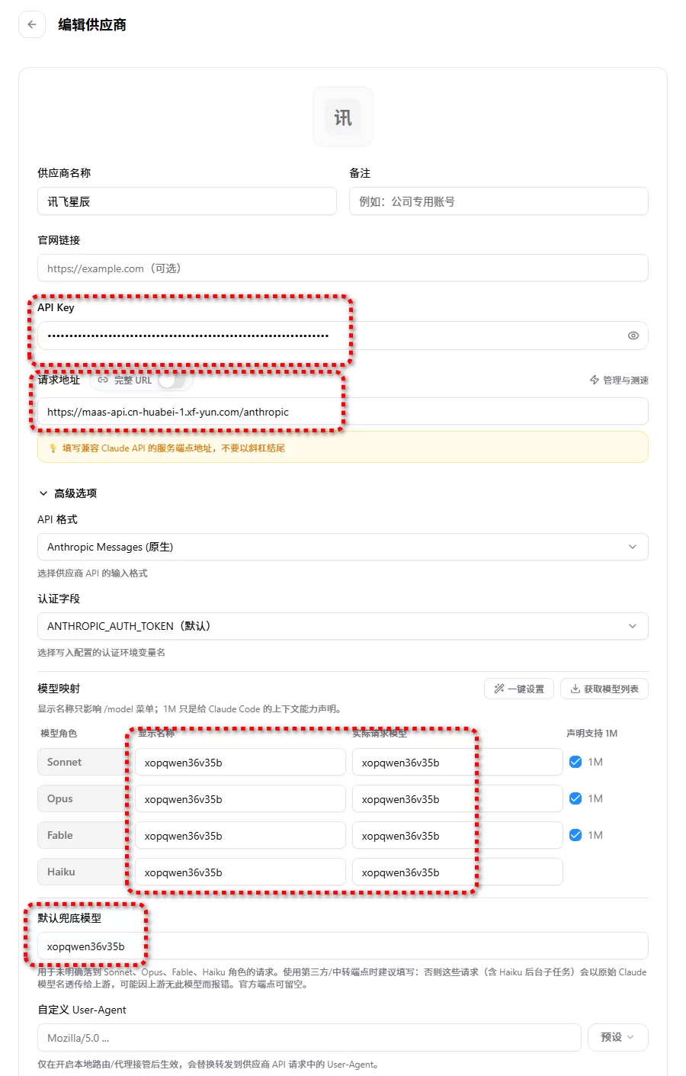Edit Opus 实际请求模型 field
This screenshot has width=686, height=1076.
tap(457, 799)
